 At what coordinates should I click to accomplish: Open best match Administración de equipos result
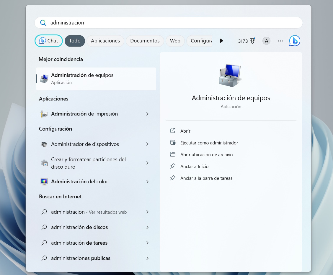point(96,79)
